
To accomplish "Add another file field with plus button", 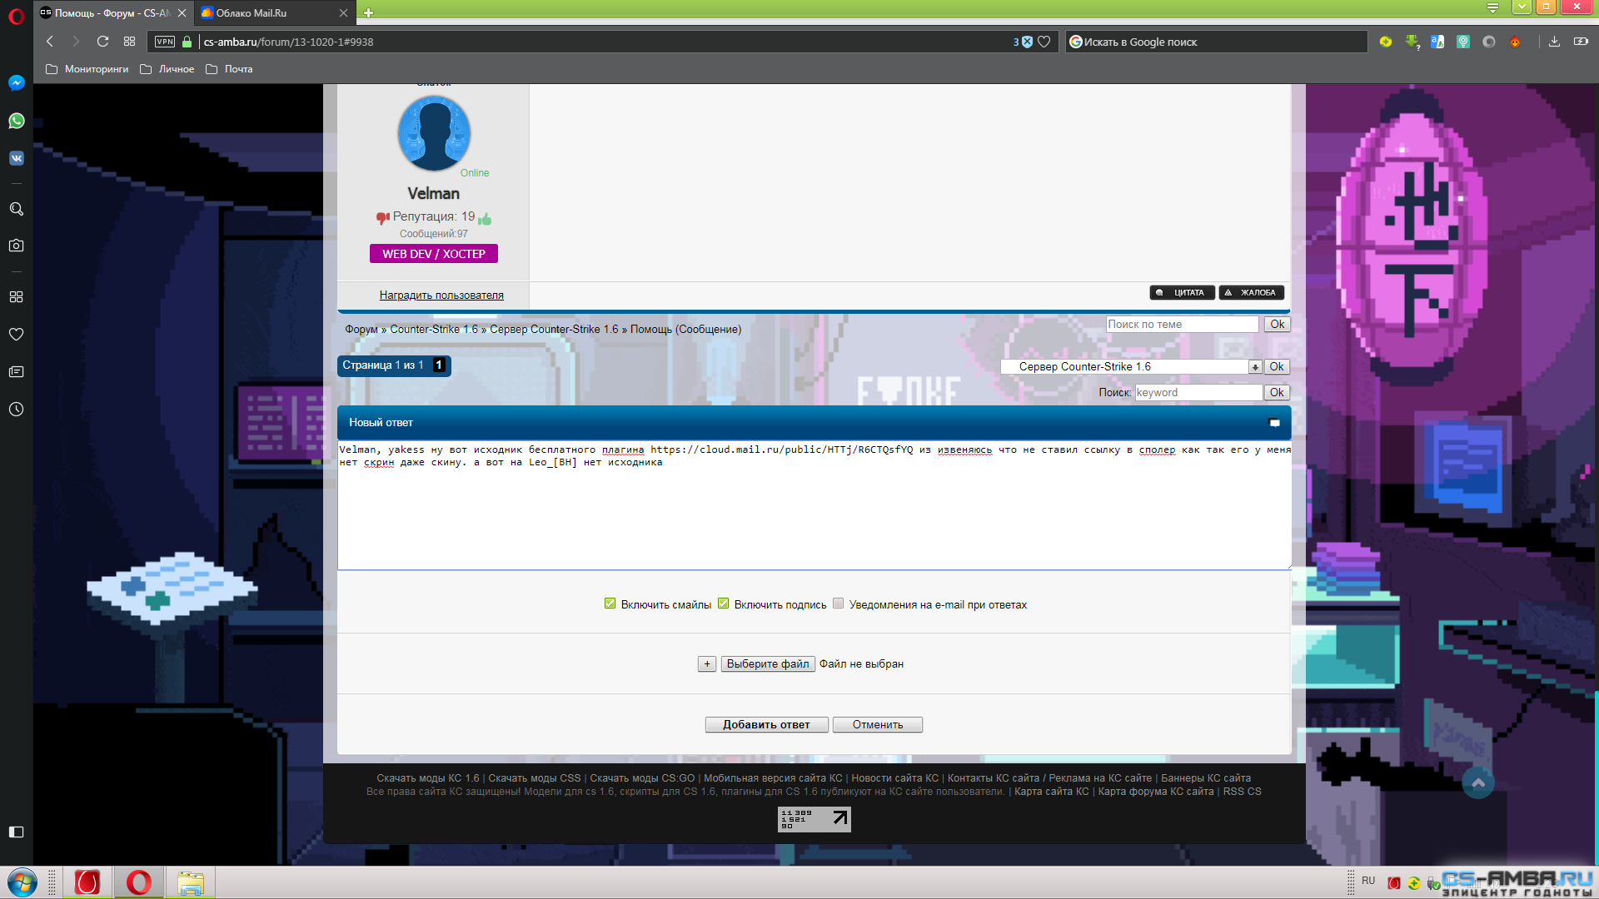I will click(x=707, y=664).
